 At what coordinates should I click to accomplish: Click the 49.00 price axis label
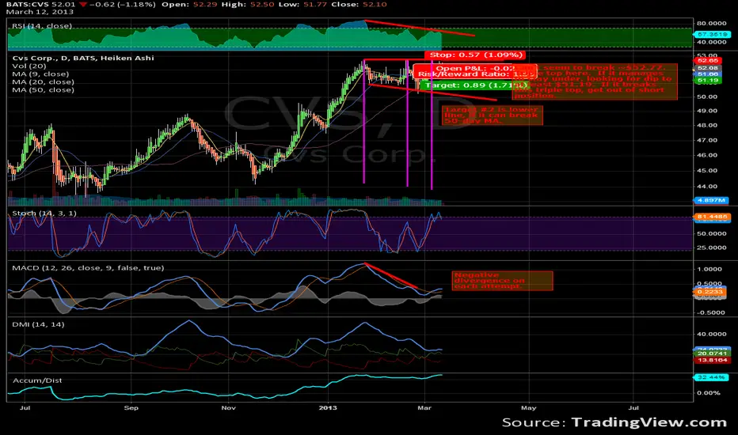tap(708, 111)
